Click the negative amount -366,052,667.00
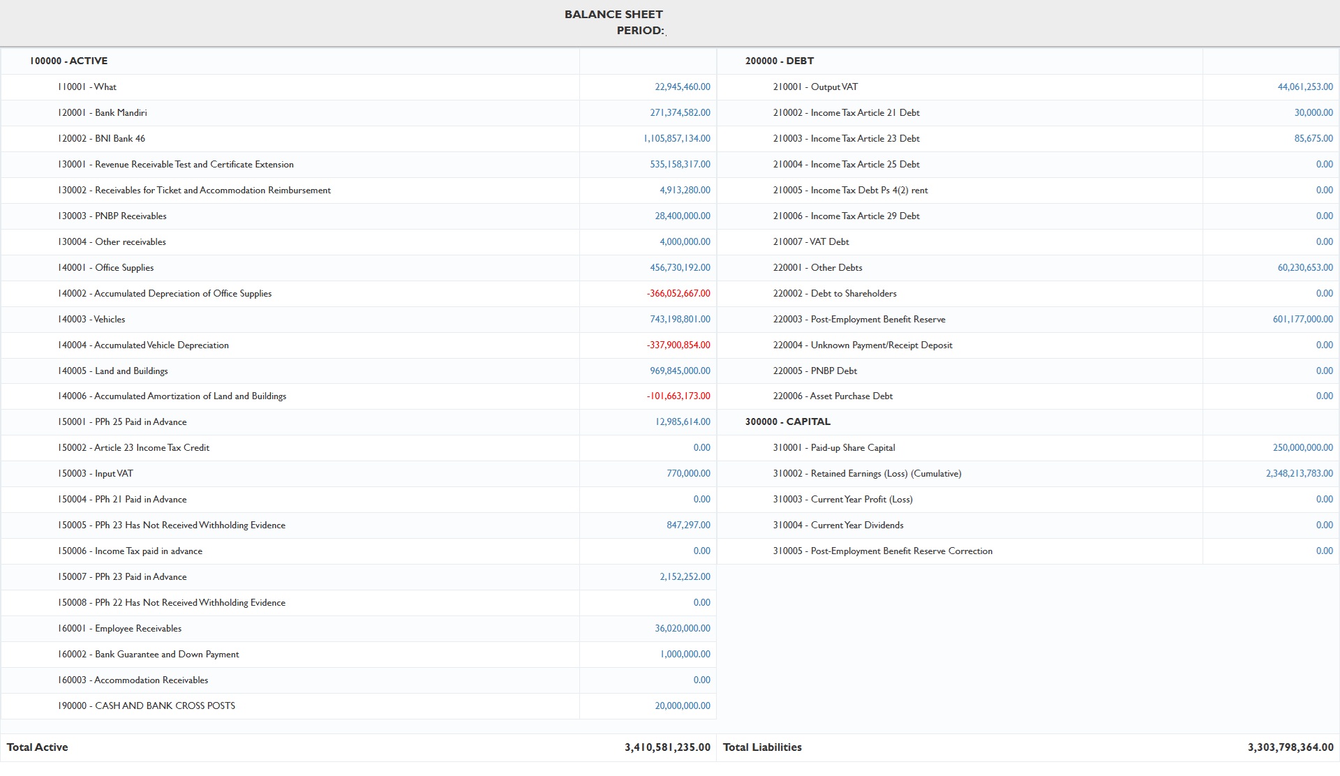This screenshot has height=776, width=1340. (678, 294)
